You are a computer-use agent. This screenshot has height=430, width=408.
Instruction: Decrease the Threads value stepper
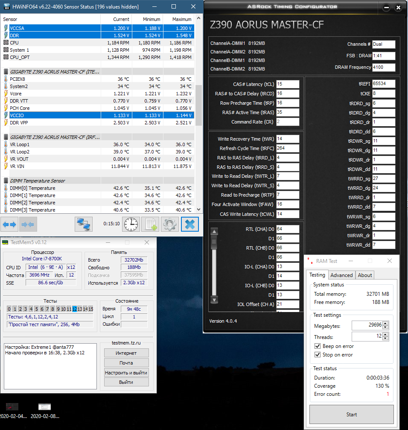(x=385, y=338)
